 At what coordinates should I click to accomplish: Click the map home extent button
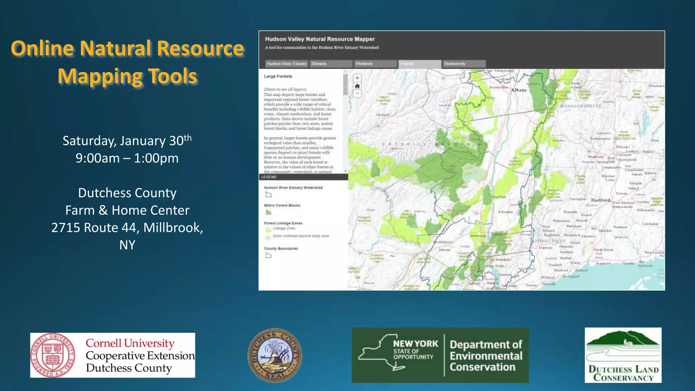click(357, 86)
